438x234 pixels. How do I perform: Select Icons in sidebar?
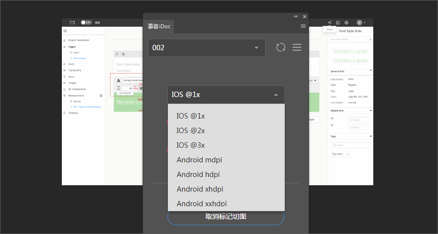(71, 77)
